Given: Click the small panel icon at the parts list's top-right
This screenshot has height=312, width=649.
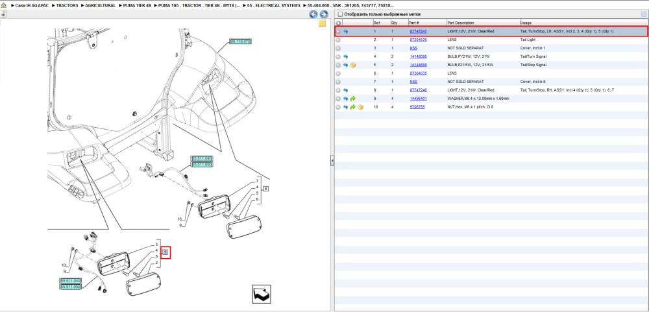Looking at the screenshot, I should pyautogui.click(x=644, y=14).
